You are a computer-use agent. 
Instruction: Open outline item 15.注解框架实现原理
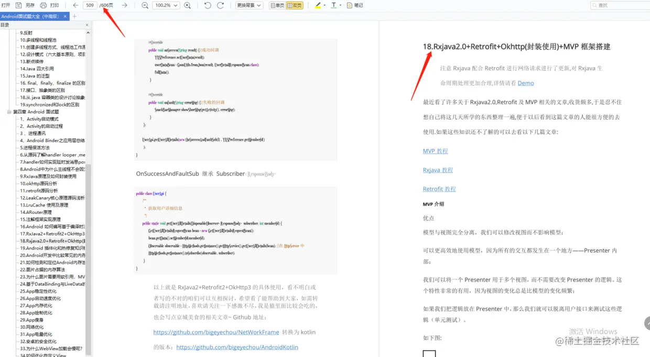pos(41,219)
